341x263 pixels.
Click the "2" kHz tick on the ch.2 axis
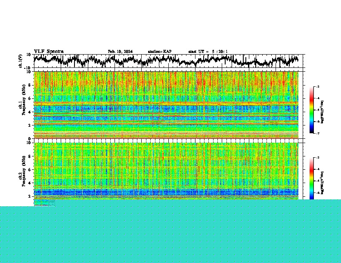point(30,196)
